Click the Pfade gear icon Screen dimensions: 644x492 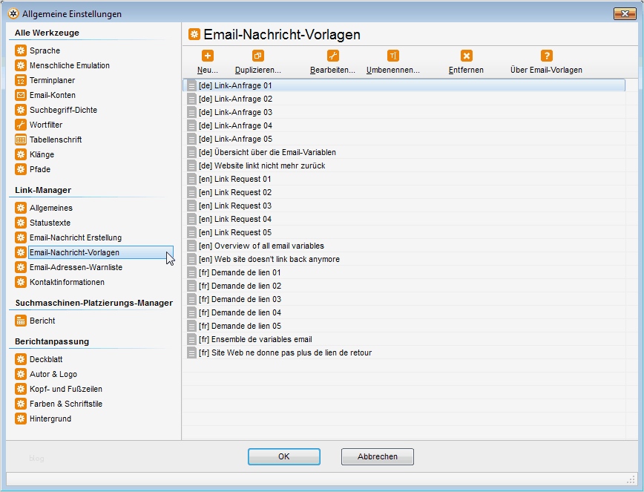coord(21,169)
